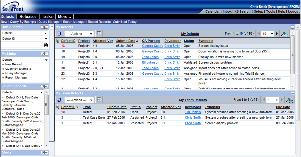301x157 pixels.
Task: Click the Recent Records panel scrollbar
Action: coord(46,105)
